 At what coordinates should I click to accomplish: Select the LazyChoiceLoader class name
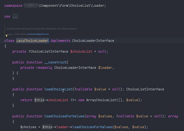click(32, 41)
